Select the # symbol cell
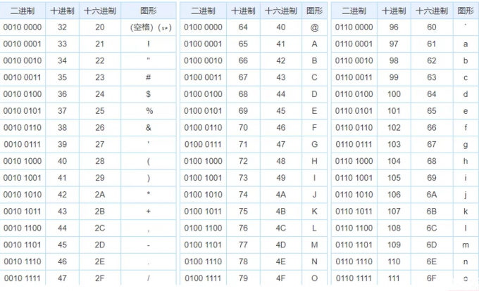 click(149, 77)
